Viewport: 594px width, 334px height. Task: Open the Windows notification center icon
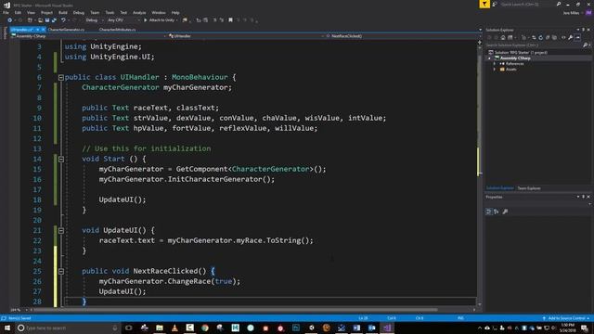pyautogui.click(x=585, y=328)
